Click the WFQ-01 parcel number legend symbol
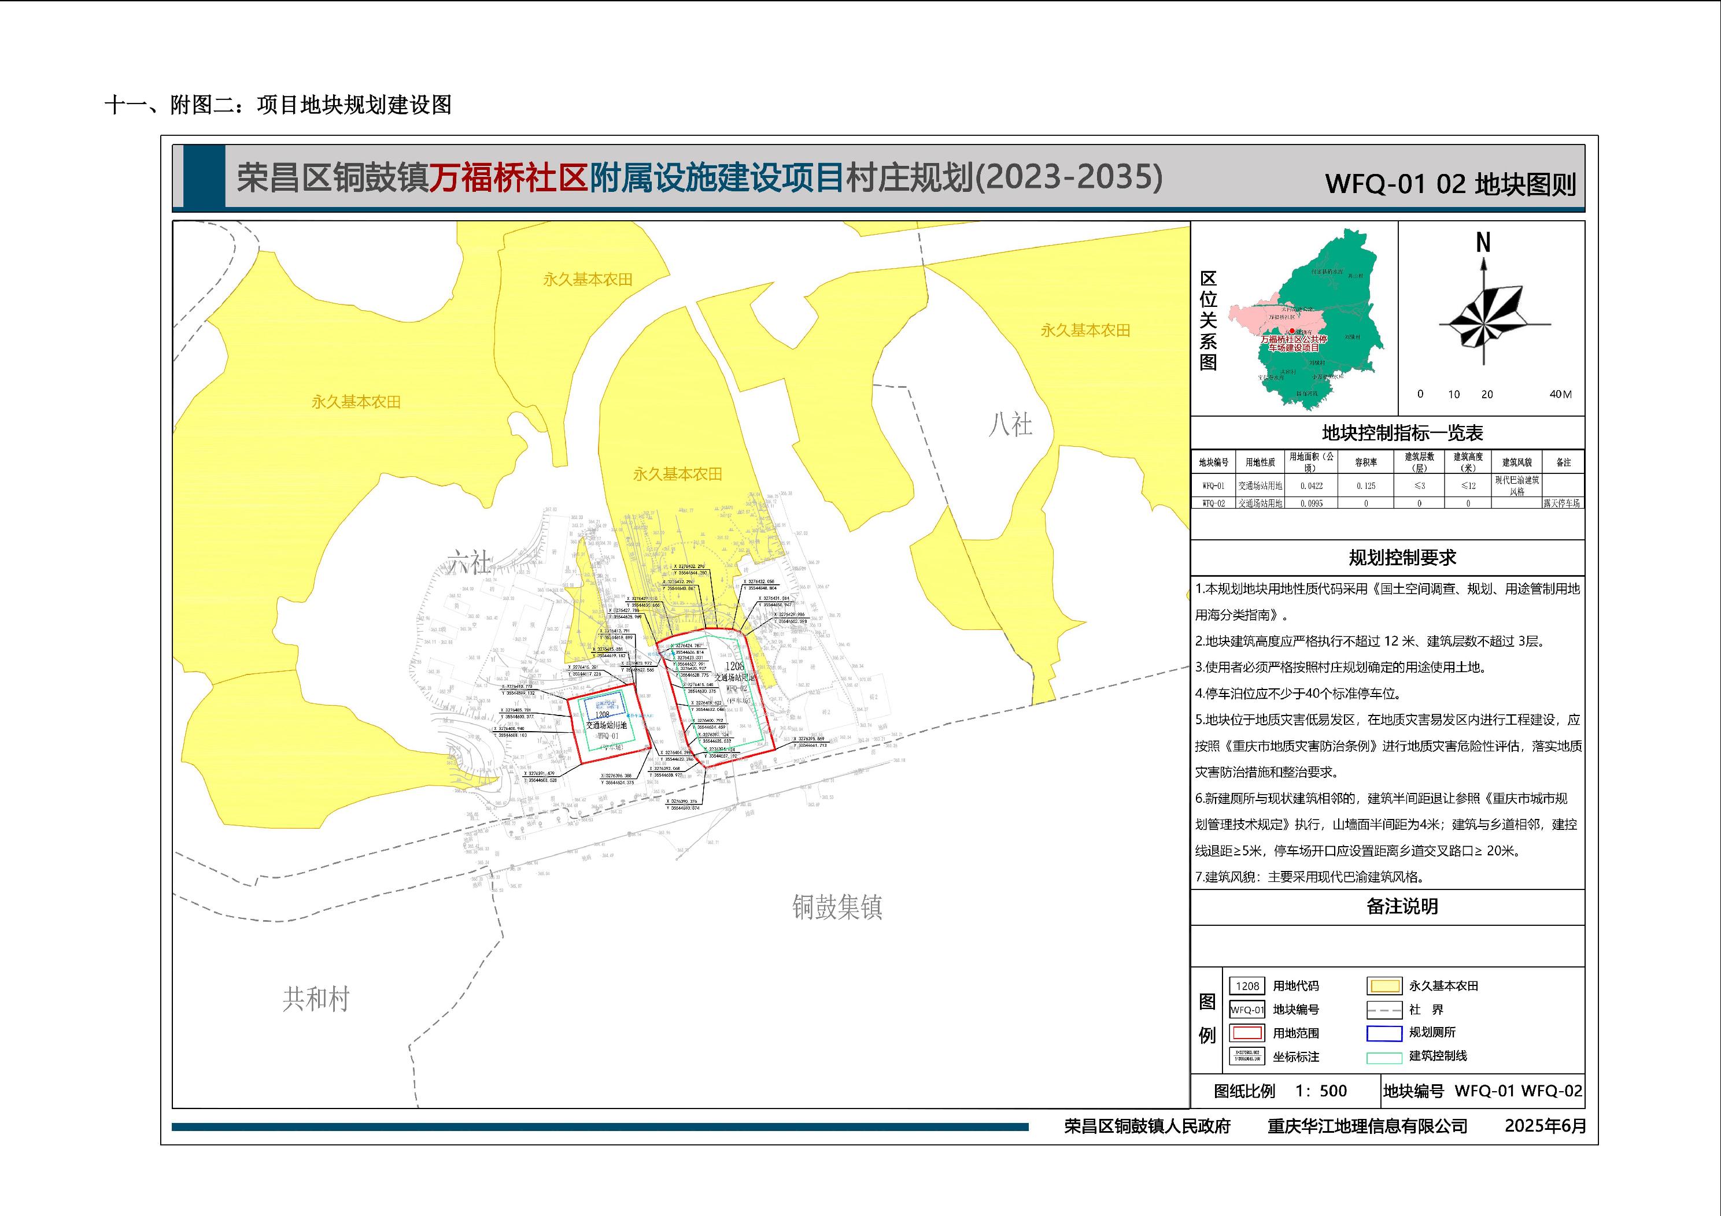The image size is (1721, 1216). tap(1247, 1010)
